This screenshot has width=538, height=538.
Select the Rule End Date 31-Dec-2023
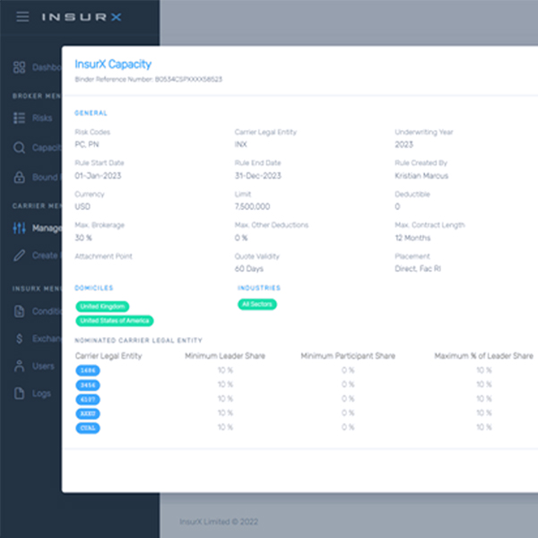pyautogui.click(x=258, y=176)
